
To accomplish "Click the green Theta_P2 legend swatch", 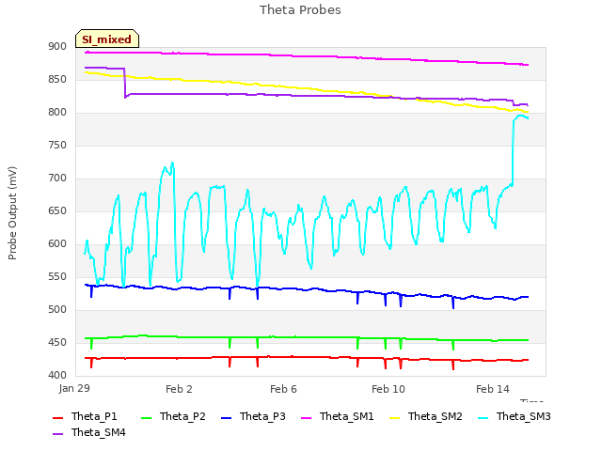I will point(147,417).
